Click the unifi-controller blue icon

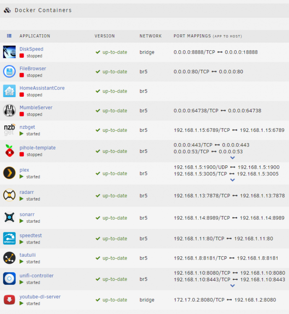[9, 278]
